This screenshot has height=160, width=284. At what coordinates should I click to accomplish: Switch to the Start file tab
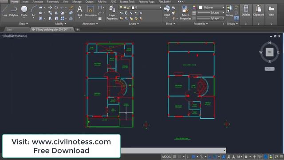point(9,29)
